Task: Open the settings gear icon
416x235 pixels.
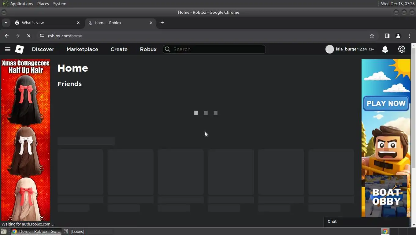Action: [402, 49]
